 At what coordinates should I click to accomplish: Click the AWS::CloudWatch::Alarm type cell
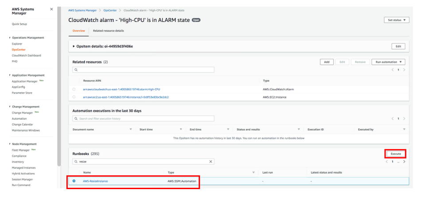[277, 89]
